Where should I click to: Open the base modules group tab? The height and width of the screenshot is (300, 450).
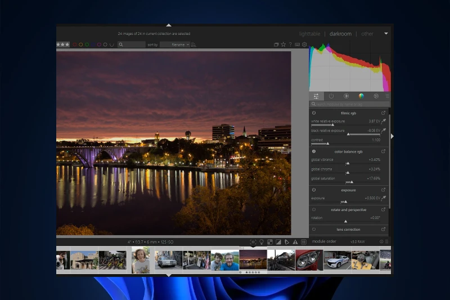346,96
